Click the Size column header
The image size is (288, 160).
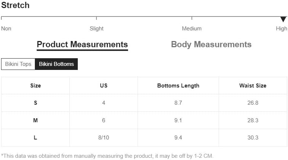coord(36,86)
